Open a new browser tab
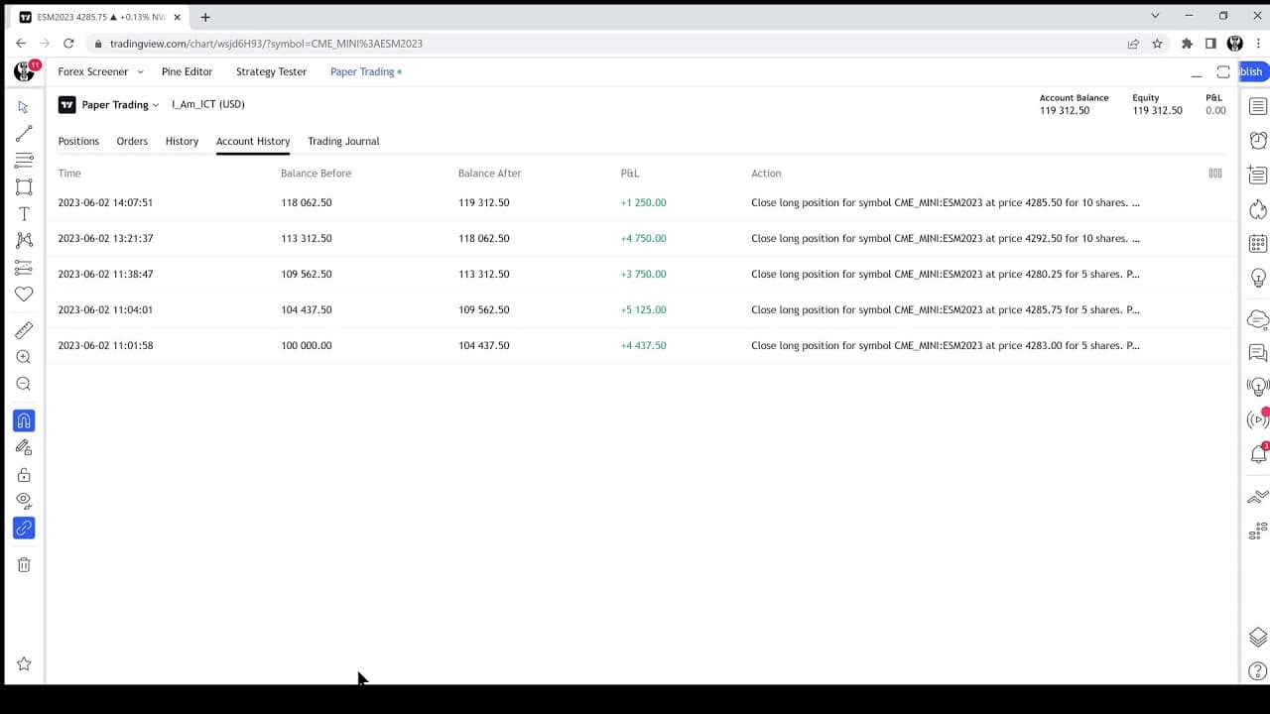Screen dimensions: 1270x714 [x=205, y=17]
